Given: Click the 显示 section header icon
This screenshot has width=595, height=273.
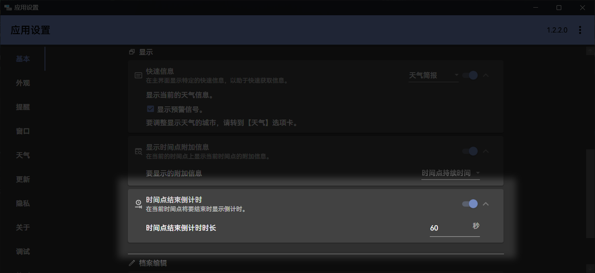Looking at the screenshot, I should click(132, 51).
